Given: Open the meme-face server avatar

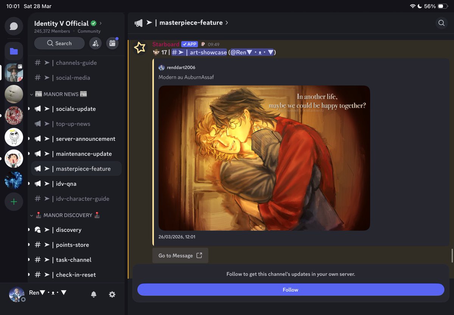Looking at the screenshot, I should pyautogui.click(x=14, y=137).
